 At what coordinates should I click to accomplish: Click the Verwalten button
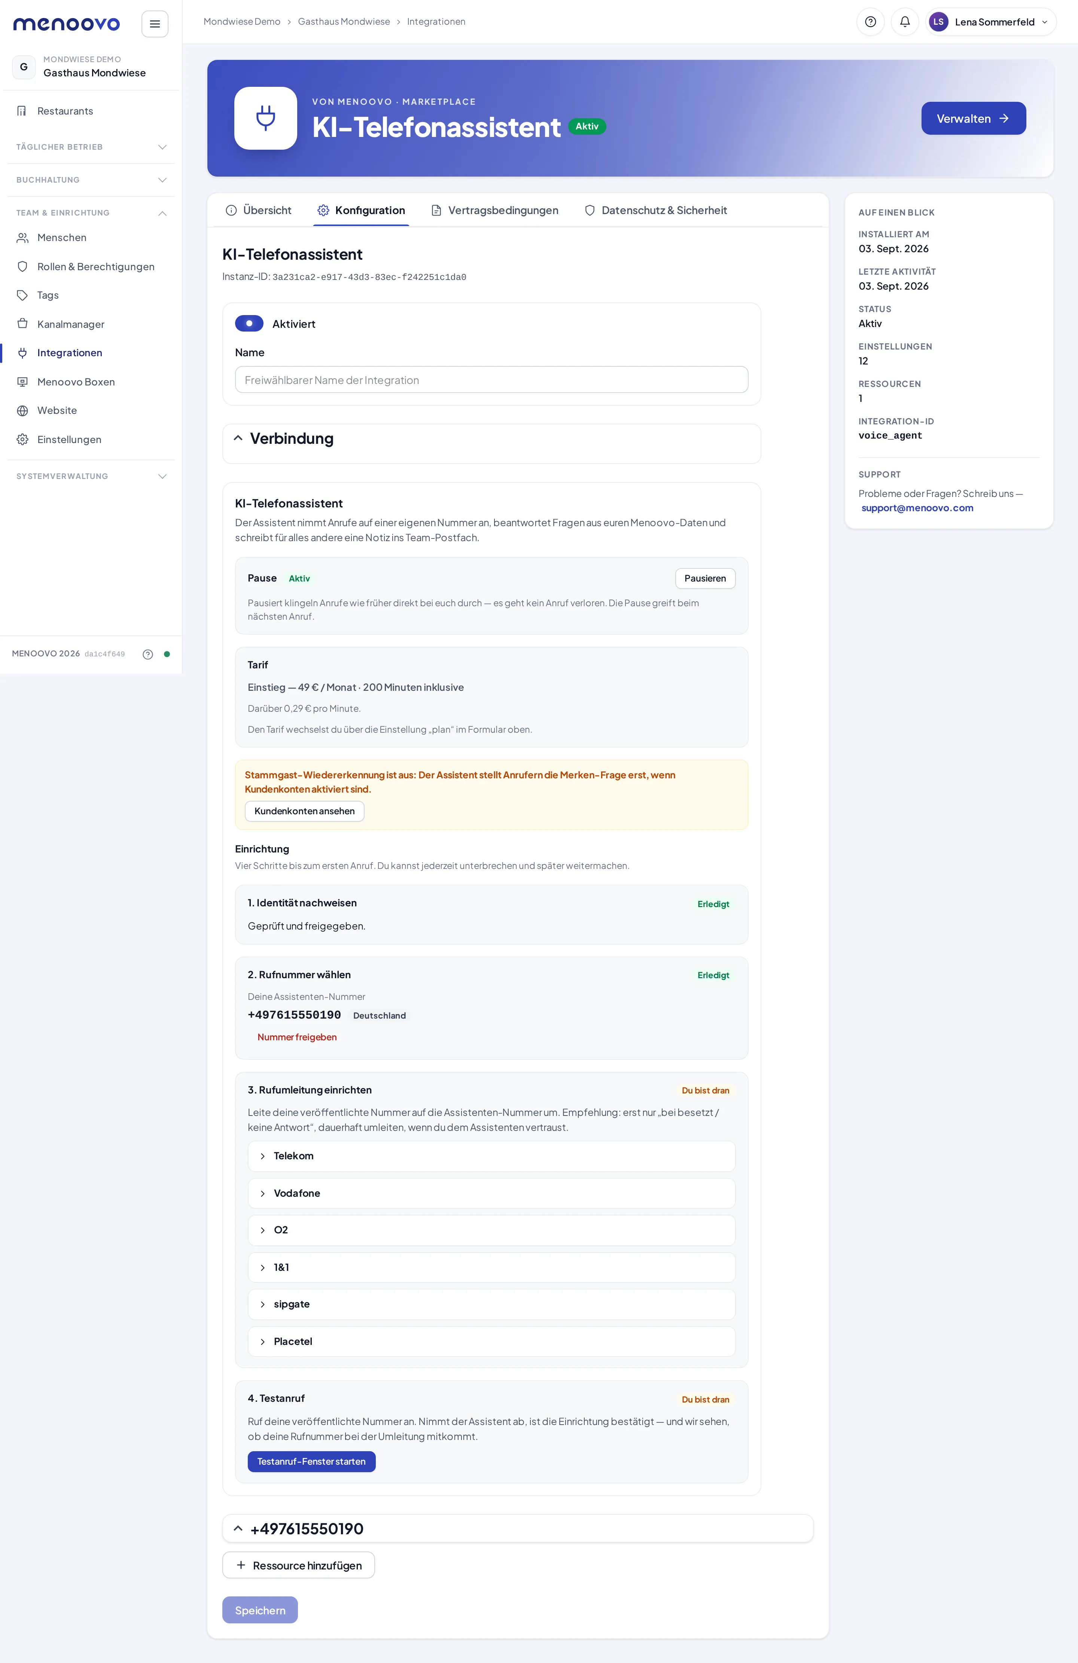click(973, 118)
